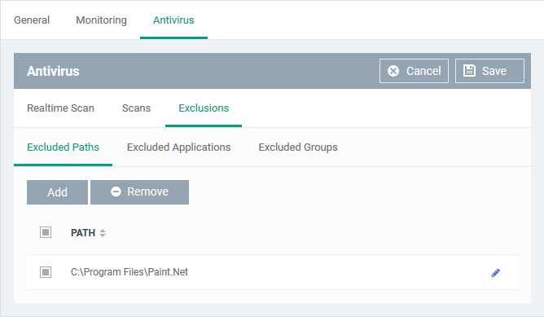The width and height of the screenshot is (544, 317).
Task: Click the minus icon on Remove
Action: click(116, 192)
